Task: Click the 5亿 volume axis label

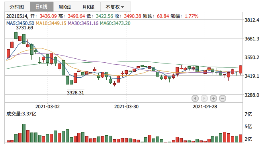Action: [x=248, y=127]
